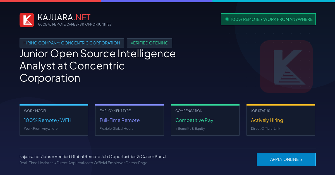
Task: Click the green diamond remote badge icon
Action: click(227, 19)
